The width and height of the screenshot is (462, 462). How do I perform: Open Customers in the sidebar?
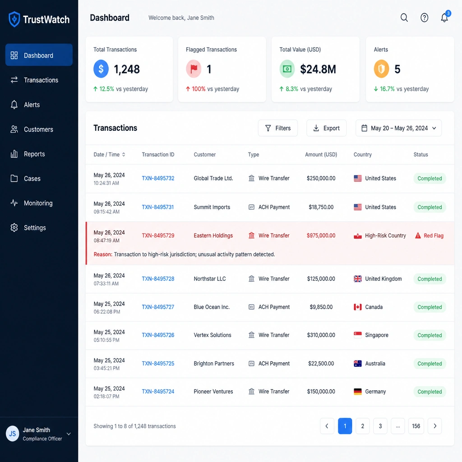(x=39, y=129)
